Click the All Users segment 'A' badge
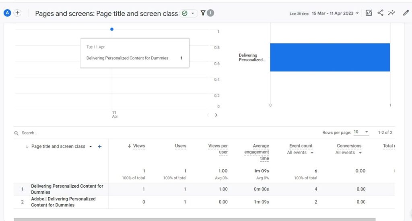Image resolution: width=412 pixels, height=221 pixels. pos(7,13)
